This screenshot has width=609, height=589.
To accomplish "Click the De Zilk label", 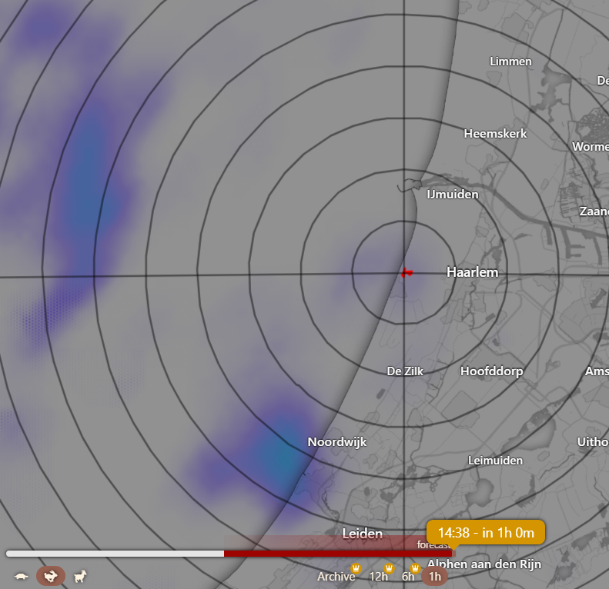I will [x=405, y=371].
